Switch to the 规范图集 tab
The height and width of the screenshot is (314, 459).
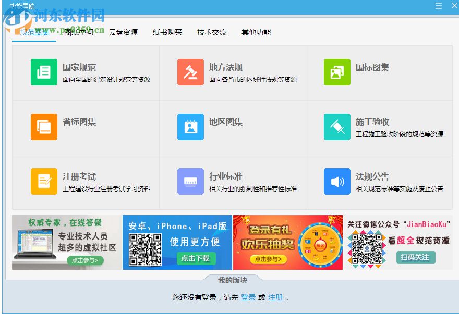point(34,32)
